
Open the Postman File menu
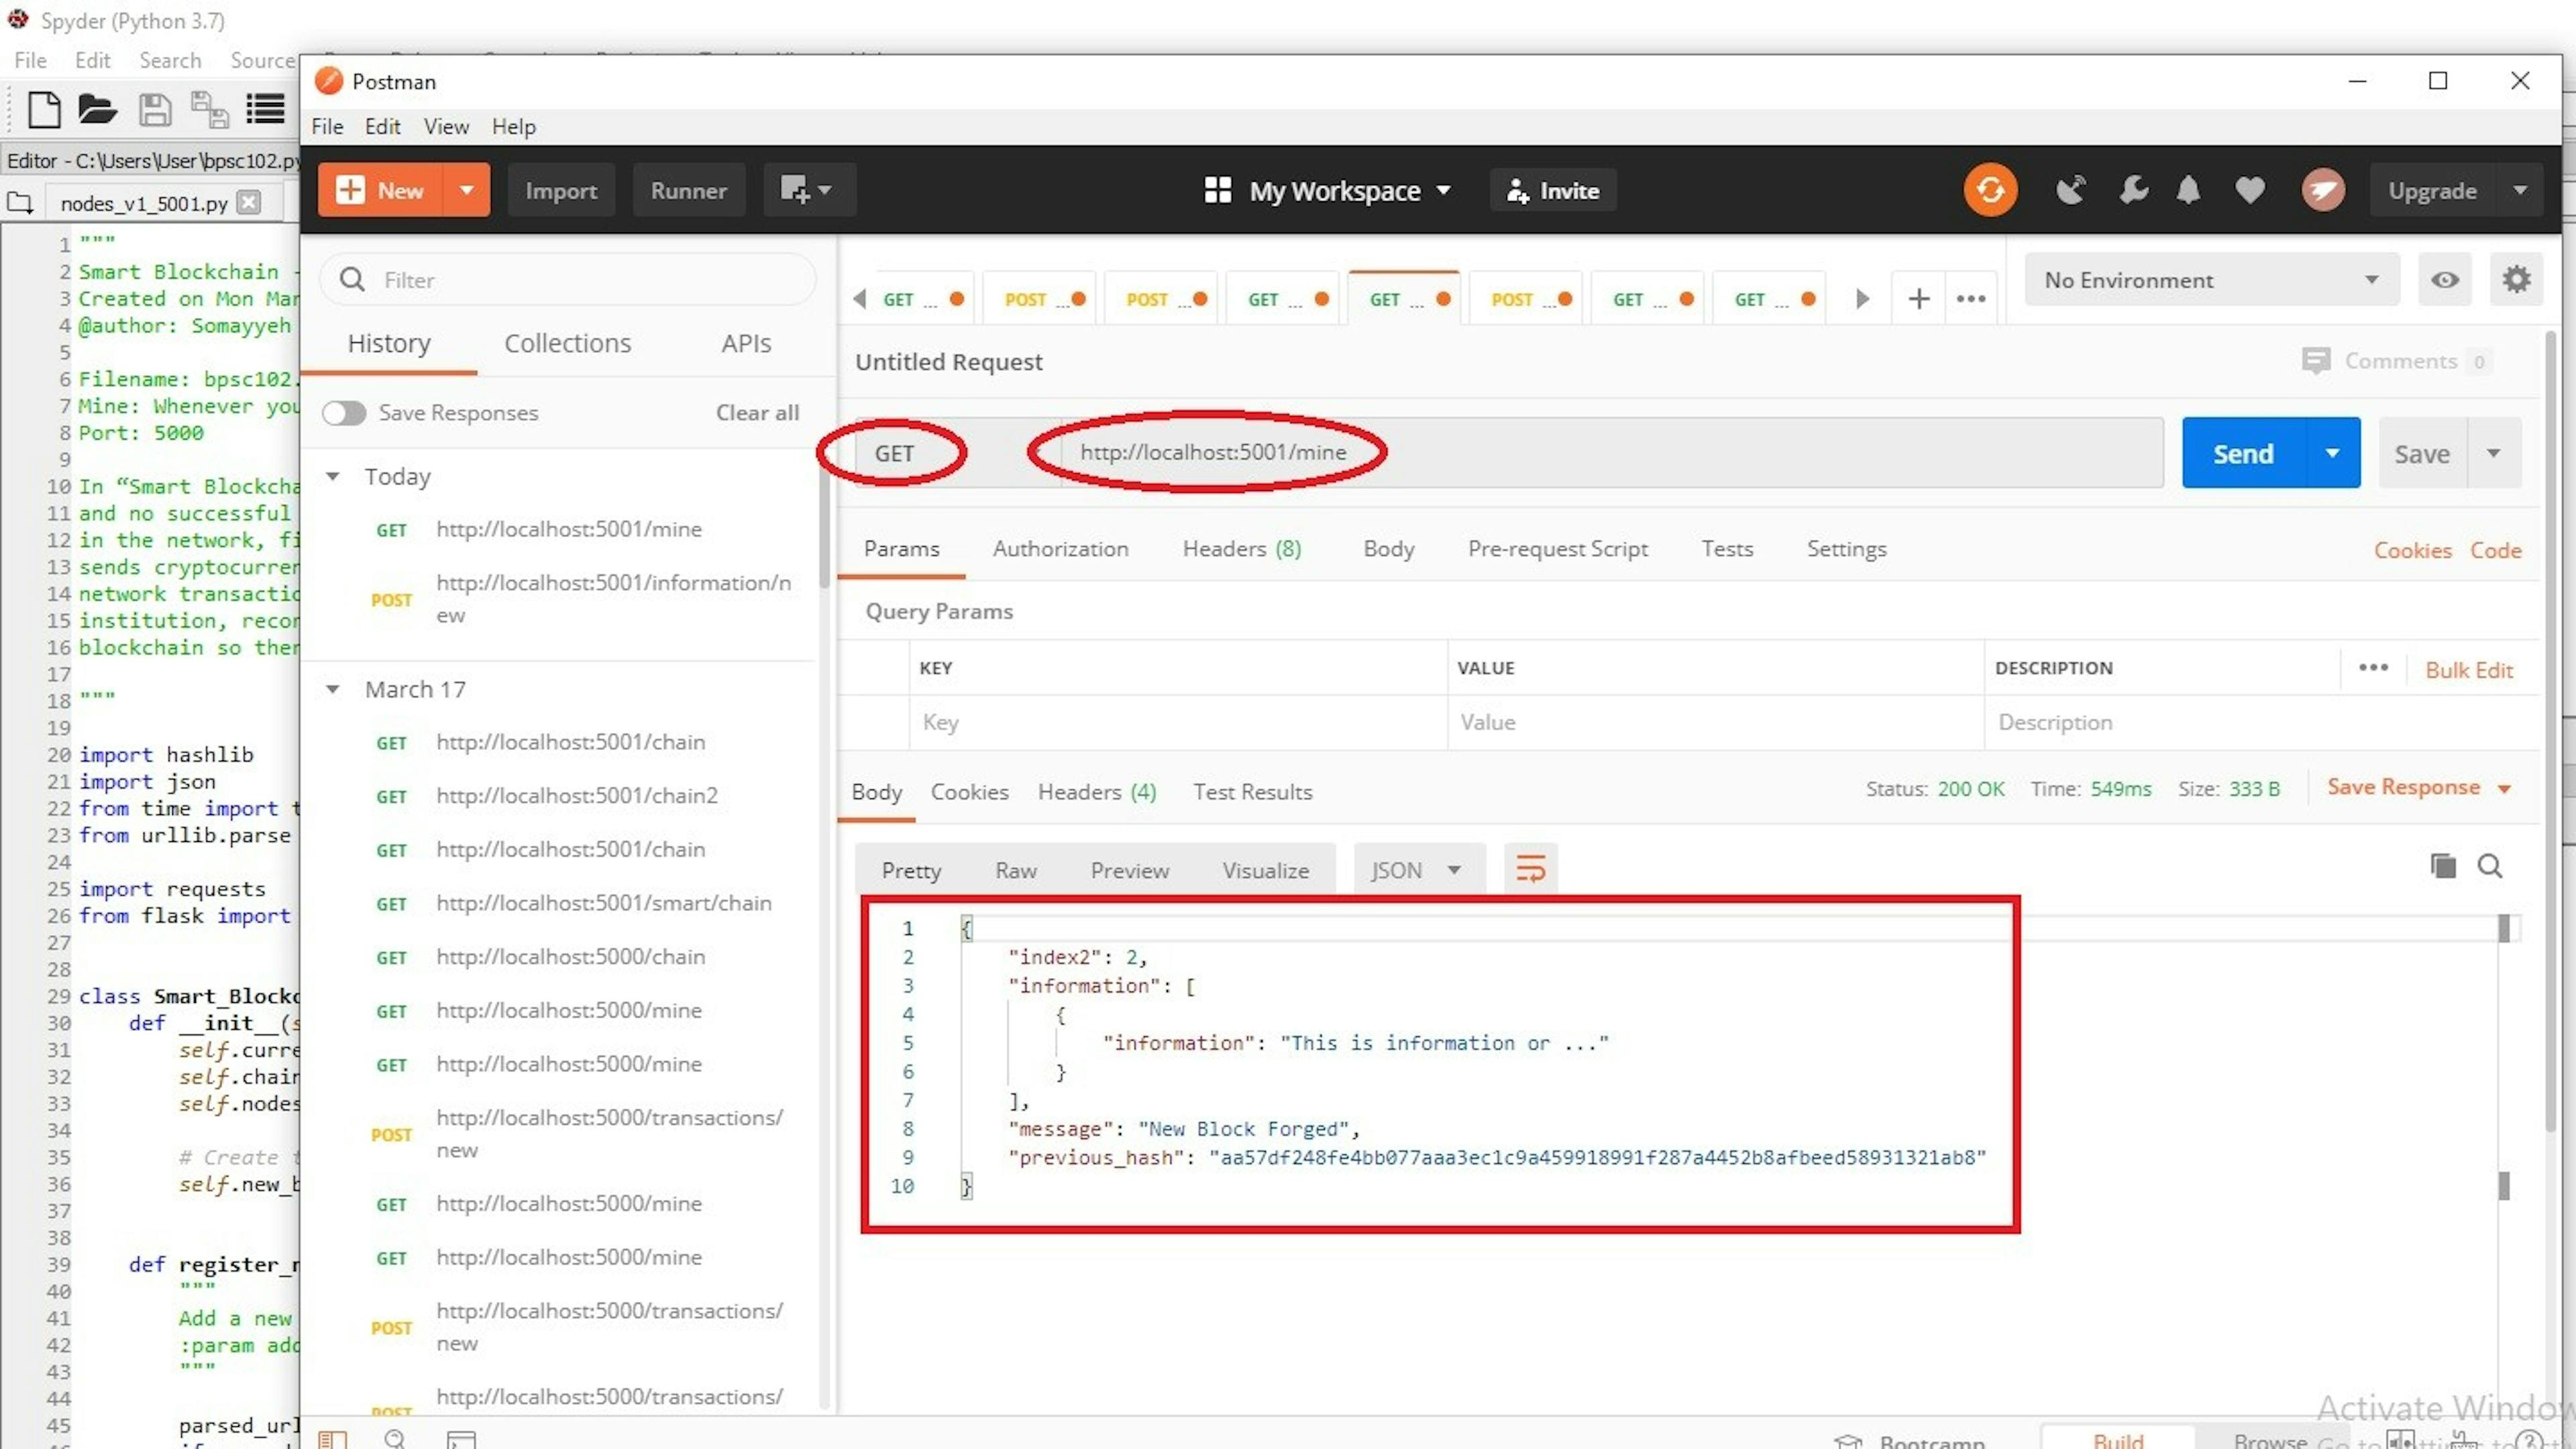coord(327,126)
